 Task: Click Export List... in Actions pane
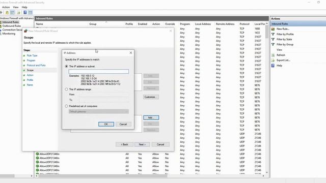click(283, 60)
